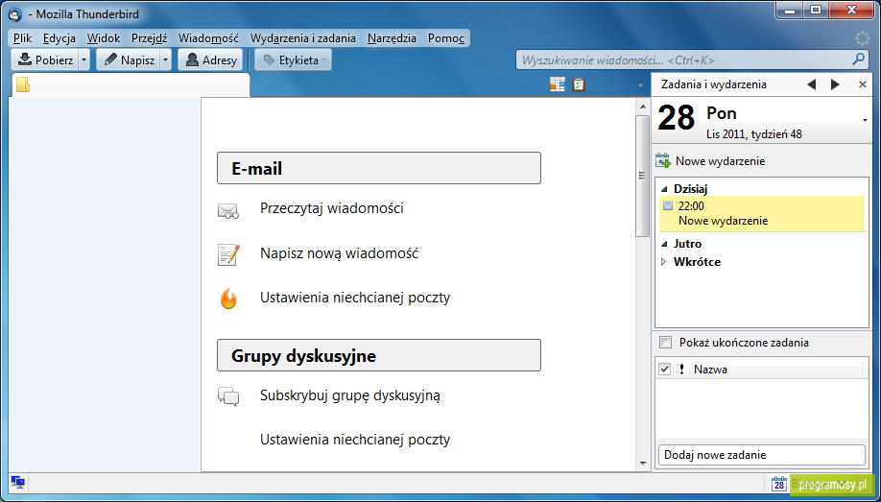The width and height of the screenshot is (881, 502).
Task: Click the Nazwa column header
Action: [777, 370]
